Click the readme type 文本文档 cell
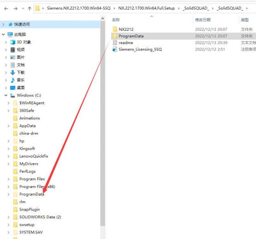This screenshot has width=256, height=239. click(x=248, y=43)
